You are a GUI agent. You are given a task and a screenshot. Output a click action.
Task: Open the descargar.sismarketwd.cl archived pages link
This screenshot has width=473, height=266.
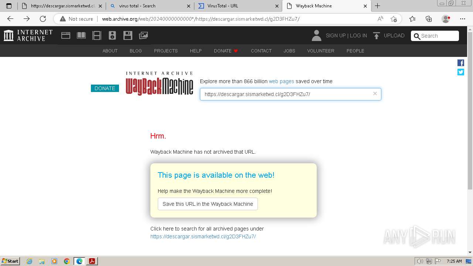coord(203,236)
